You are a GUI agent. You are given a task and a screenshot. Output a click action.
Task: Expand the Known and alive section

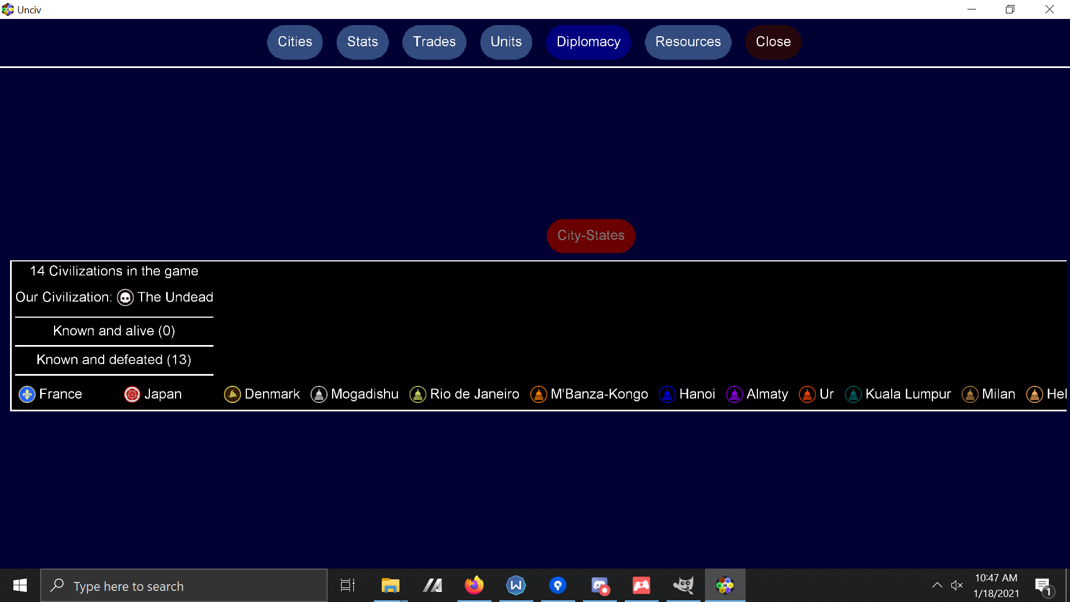[114, 331]
